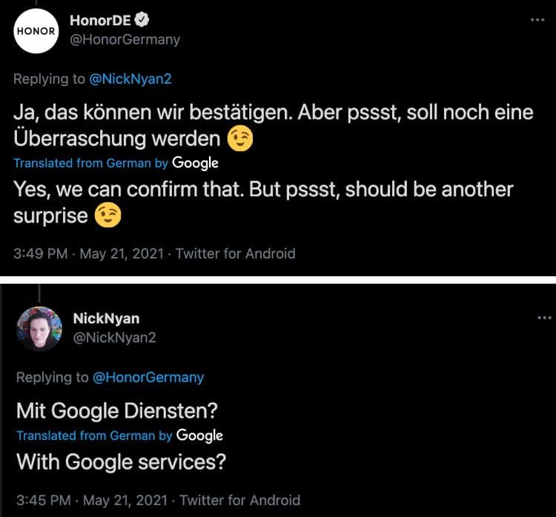The height and width of the screenshot is (517, 556).
Task: Click the Google logo in NickNyan's translation
Action: coord(199,436)
